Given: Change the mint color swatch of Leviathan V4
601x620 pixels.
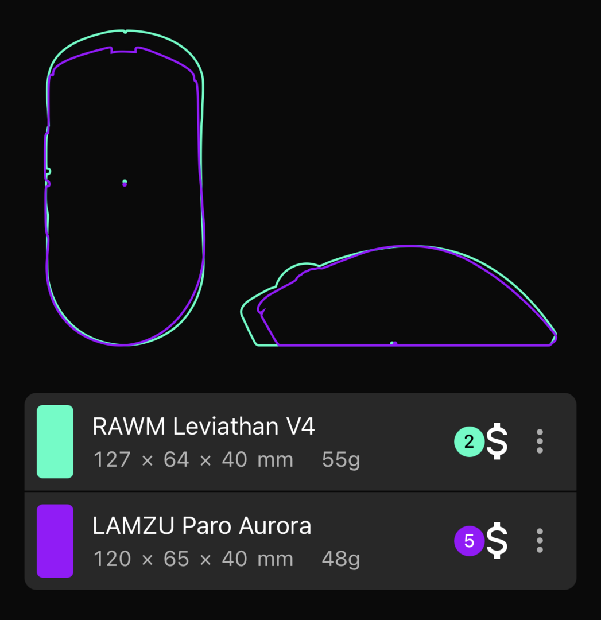Looking at the screenshot, I should coord(55,441).
